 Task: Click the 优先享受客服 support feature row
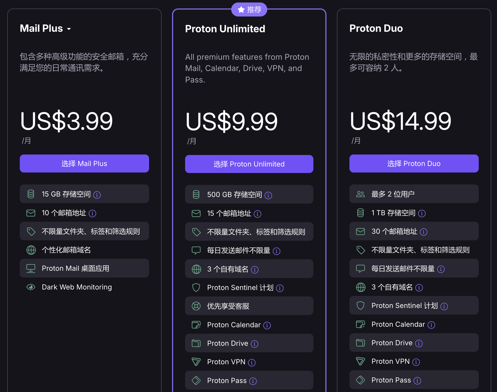(249, 306)
